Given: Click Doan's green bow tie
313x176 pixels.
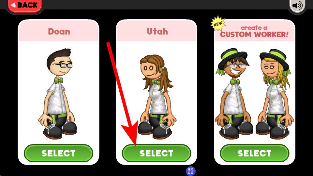Looking at the screenshot, I should tap(59, 81).
